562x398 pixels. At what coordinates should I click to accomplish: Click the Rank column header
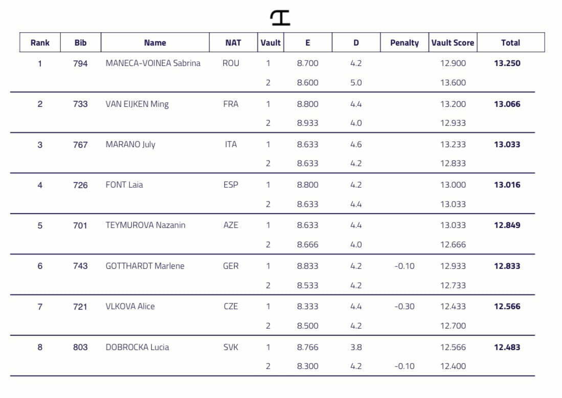(x=40, y=43)
